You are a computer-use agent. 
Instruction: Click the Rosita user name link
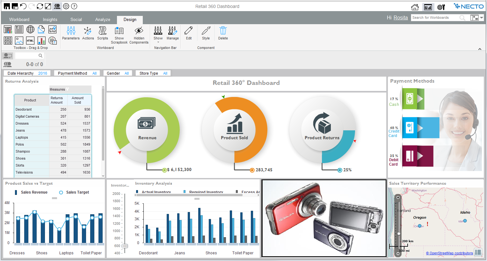point(400,18)
